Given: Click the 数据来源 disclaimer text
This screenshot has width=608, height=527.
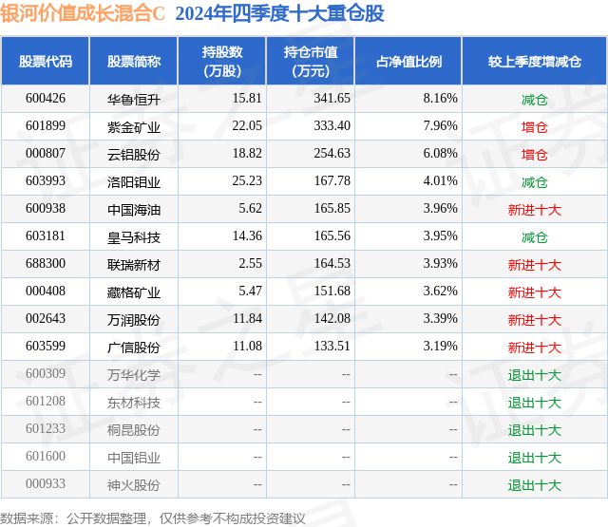Looking at the screenshot, I should click(153, 518).
